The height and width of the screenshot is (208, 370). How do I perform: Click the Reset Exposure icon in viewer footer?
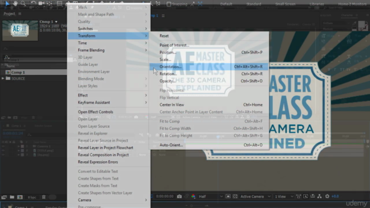(x=327, y=196)
